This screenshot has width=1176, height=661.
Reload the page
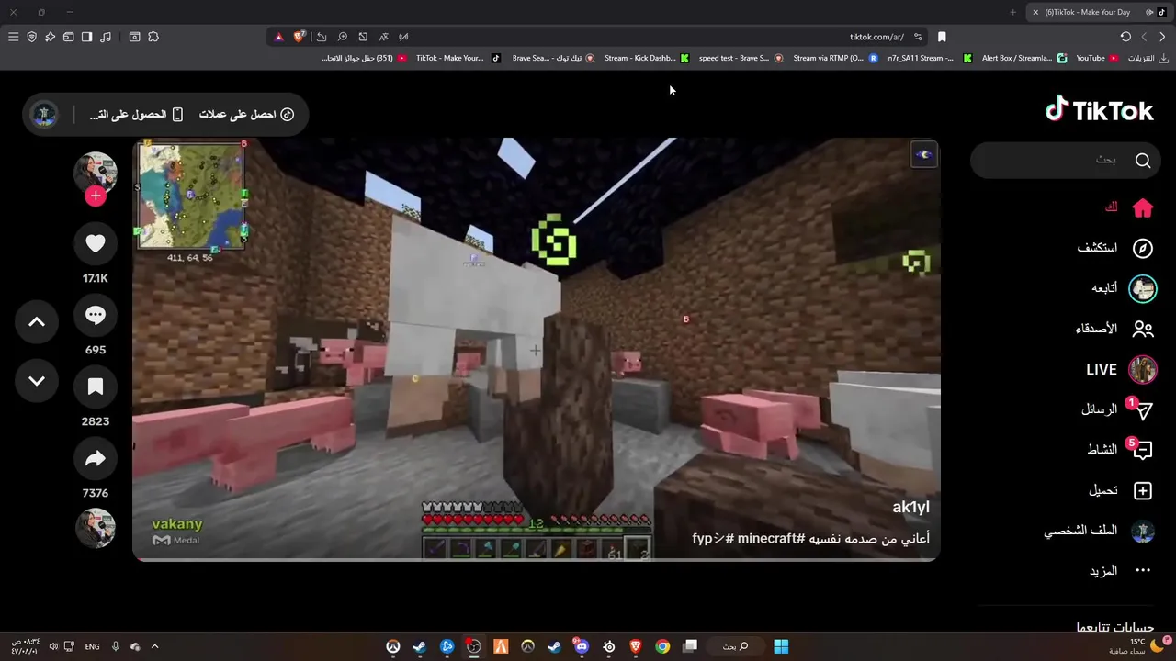(x=1125, y=37)
